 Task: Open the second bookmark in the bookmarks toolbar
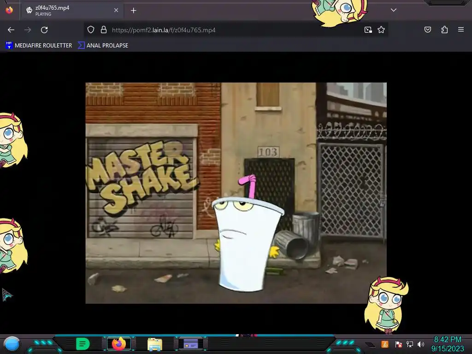(x=103, y=46)
